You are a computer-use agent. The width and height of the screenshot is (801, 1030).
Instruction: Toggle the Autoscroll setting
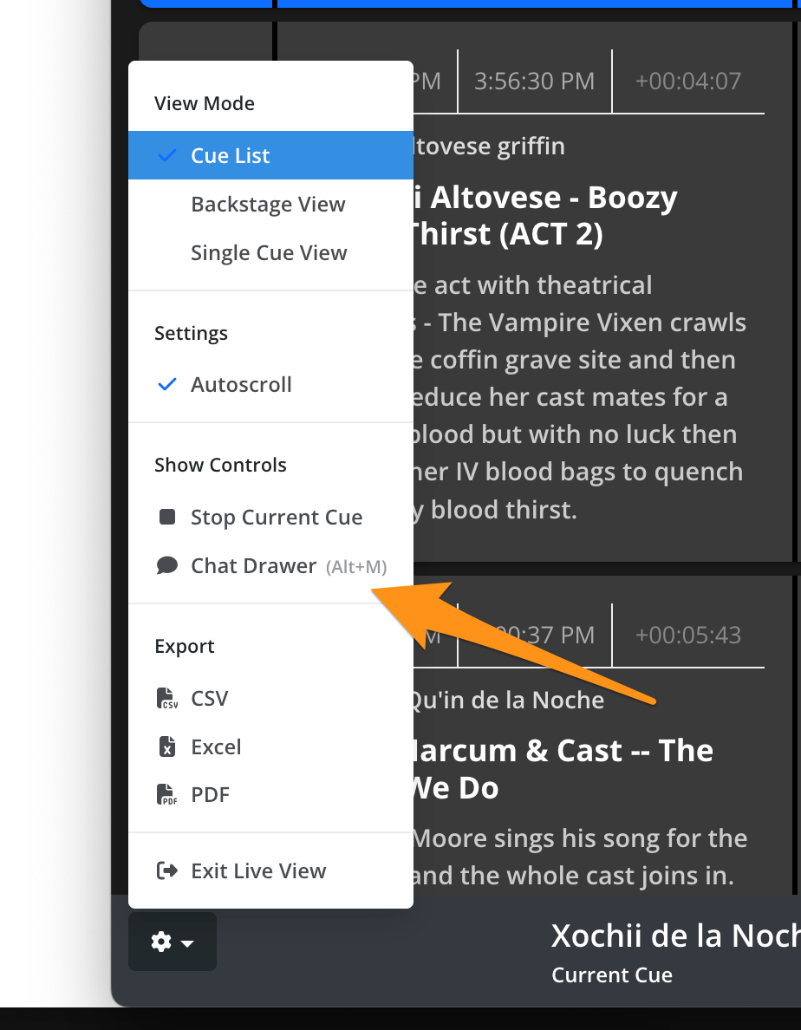point(241,385)
